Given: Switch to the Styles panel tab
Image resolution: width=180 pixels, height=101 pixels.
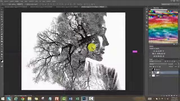Looking at the screenshot, I should click(x=162, y=8).
